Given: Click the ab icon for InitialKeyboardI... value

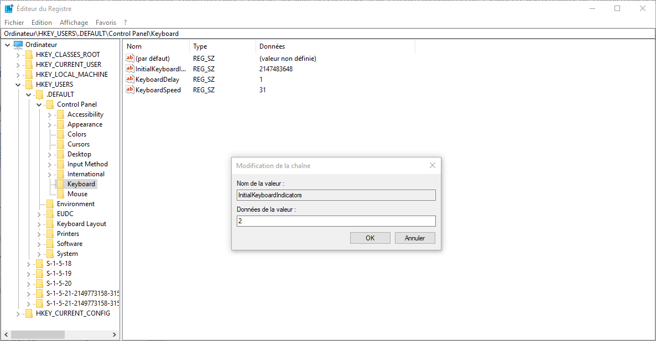Looking at the screenshot, I should click(x=130, y=69).
